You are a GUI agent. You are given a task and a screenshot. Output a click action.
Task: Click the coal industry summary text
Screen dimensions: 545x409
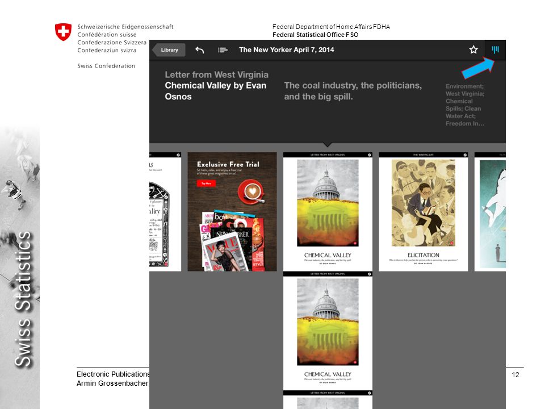tap(353, 91)
